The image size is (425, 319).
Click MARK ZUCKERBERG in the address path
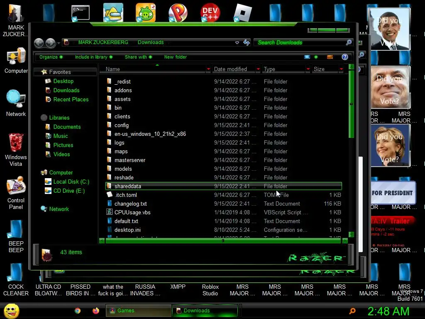[x=103, y=42]
